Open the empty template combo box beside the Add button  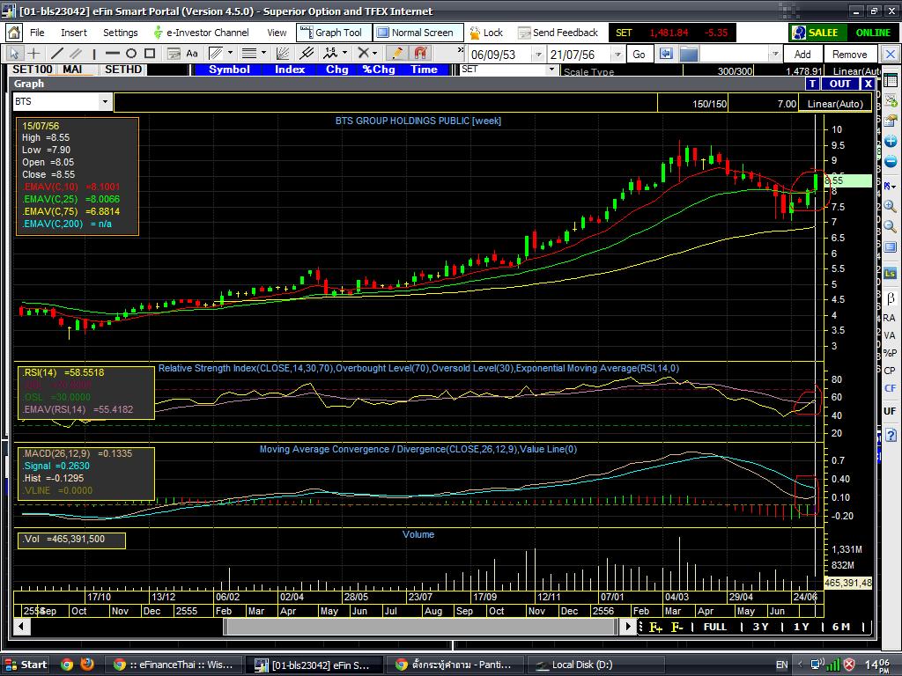tap(742, 55)
